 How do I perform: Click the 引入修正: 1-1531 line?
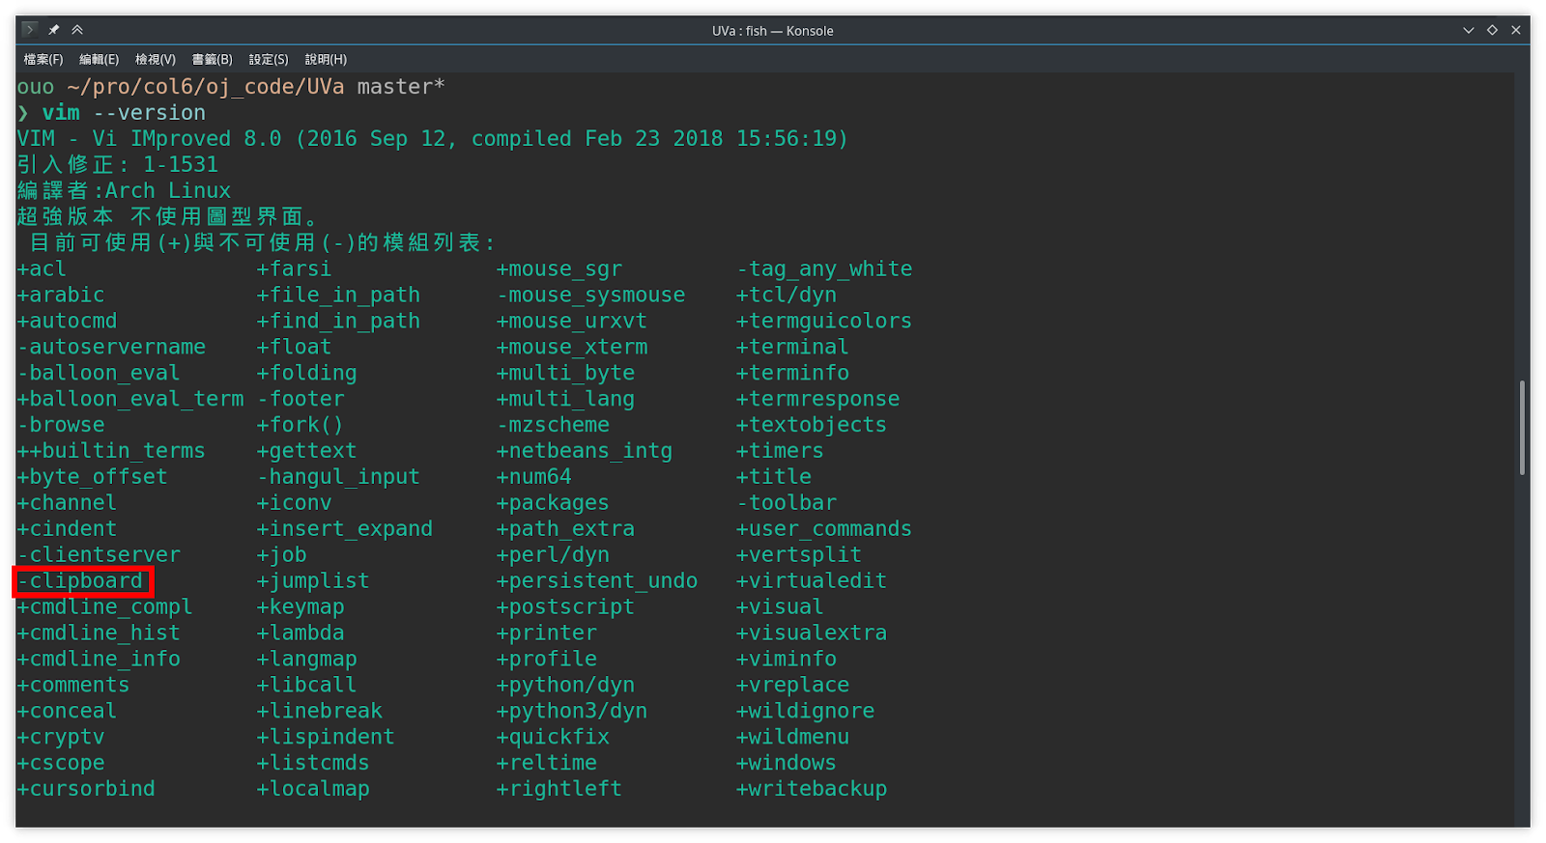click(118, 165)
